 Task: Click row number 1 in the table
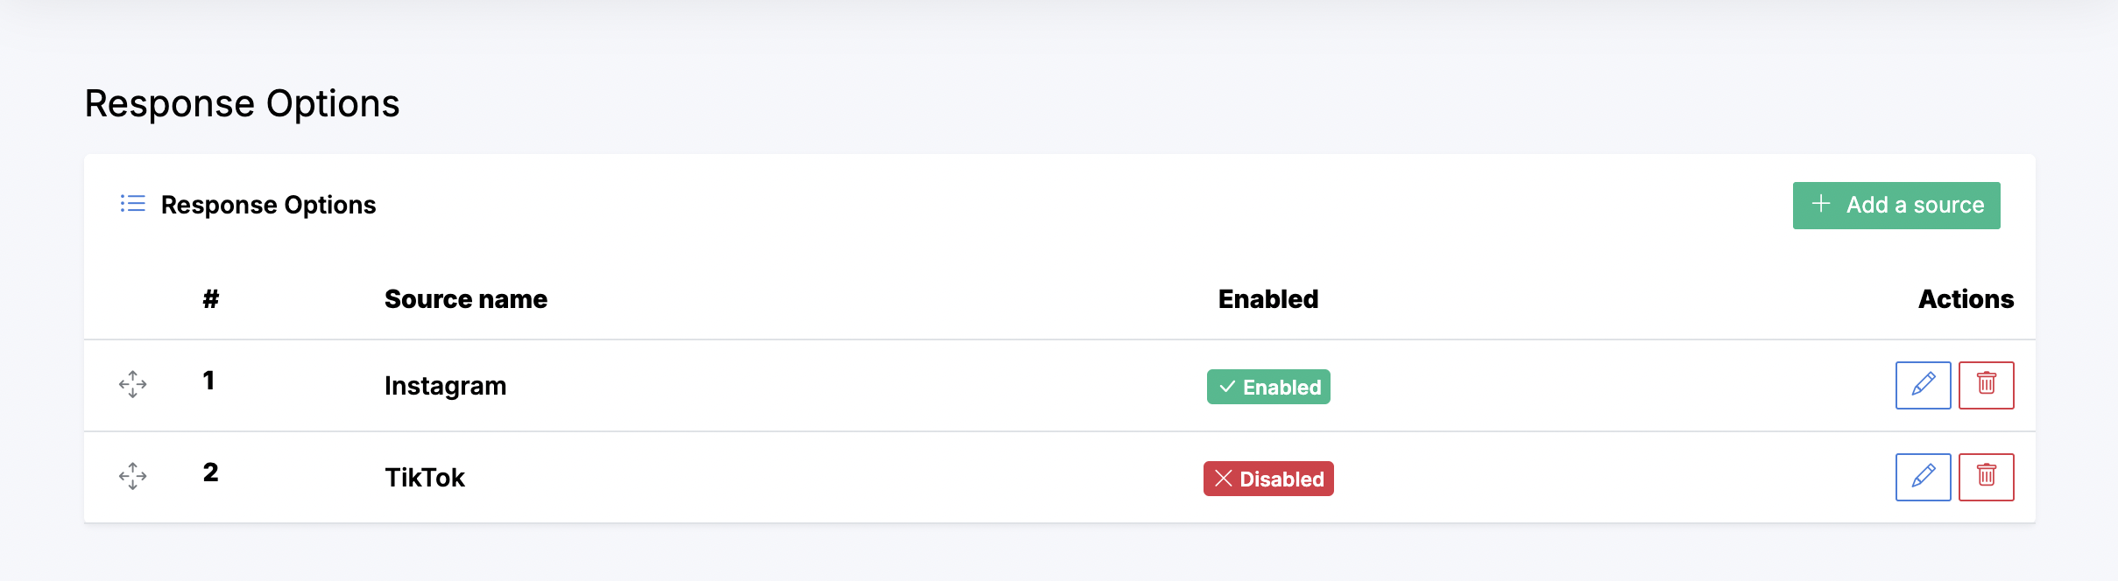coord(208,381)
